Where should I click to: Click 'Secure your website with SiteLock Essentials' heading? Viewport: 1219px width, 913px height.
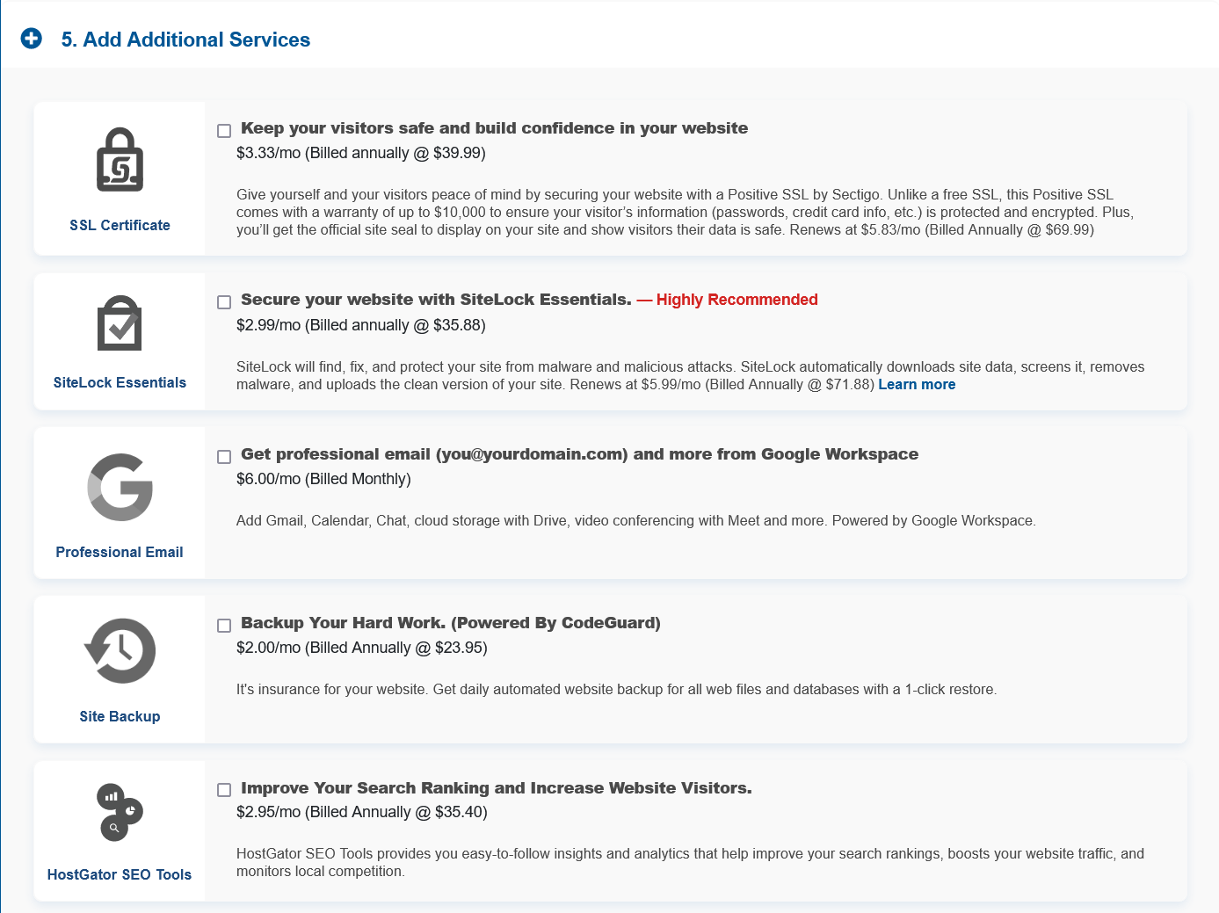436,300
